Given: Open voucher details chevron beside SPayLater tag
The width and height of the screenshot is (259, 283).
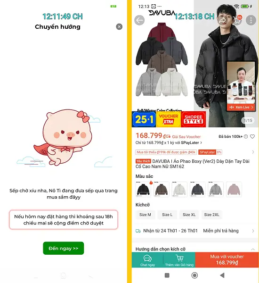Looking at the screenshot, I should coord(253,152).
